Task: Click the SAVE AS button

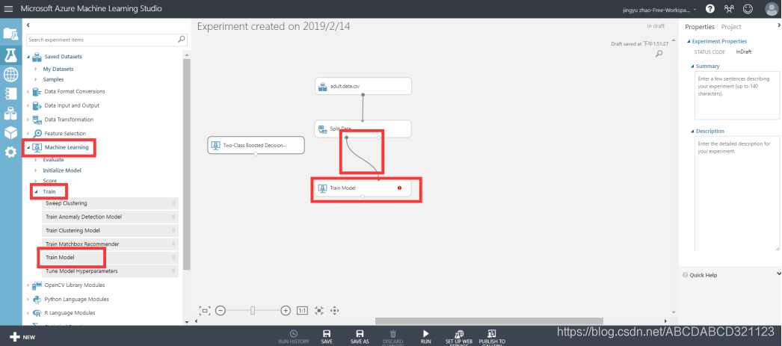Action: click(x=360, y=336)
